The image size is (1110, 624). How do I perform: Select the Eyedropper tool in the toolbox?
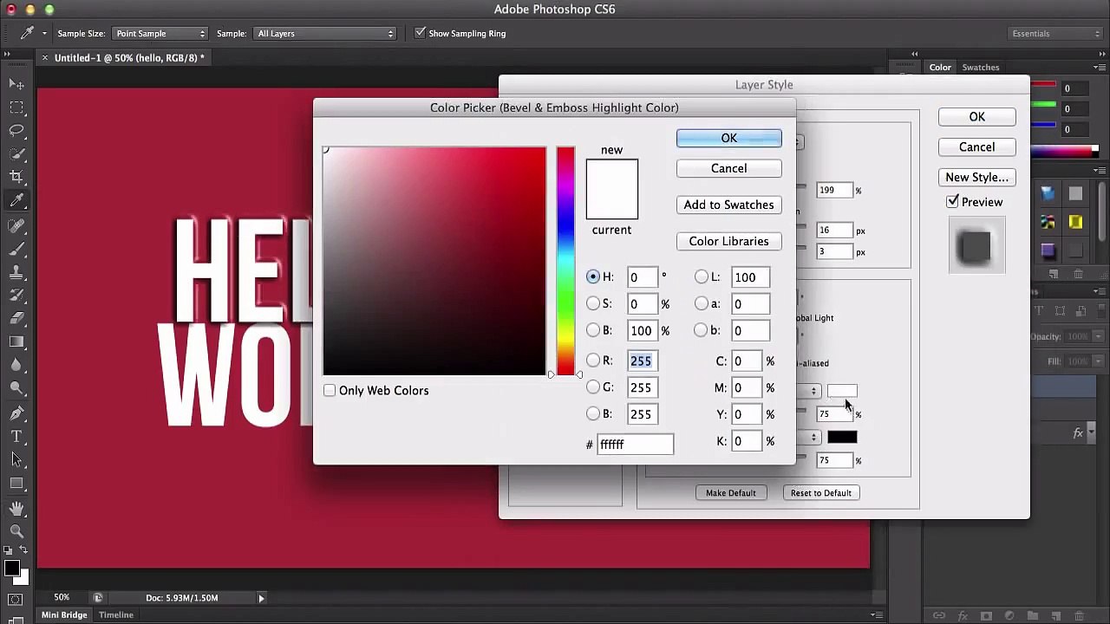[16, 200]
